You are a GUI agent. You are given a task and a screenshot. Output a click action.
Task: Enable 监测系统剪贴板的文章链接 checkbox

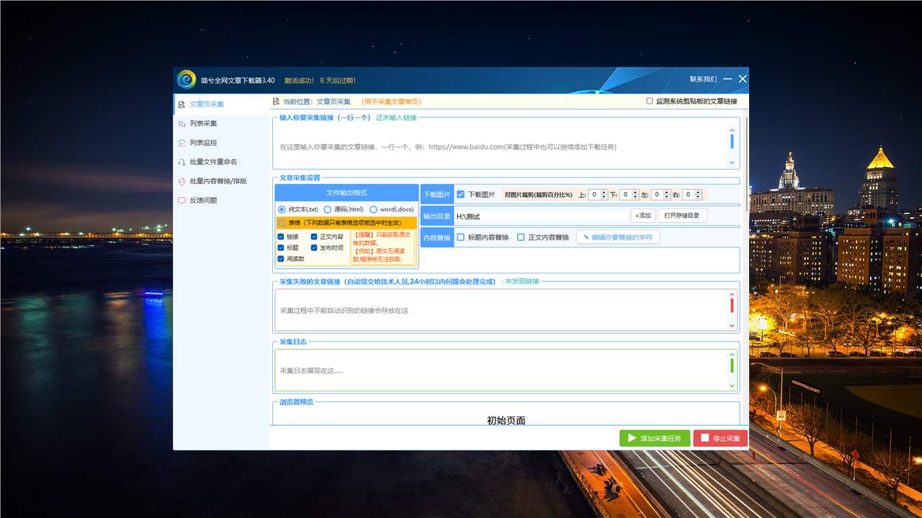[650, 101]
